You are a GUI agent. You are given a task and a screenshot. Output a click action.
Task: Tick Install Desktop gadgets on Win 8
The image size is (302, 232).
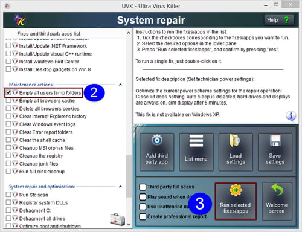[x=8, y=69]
